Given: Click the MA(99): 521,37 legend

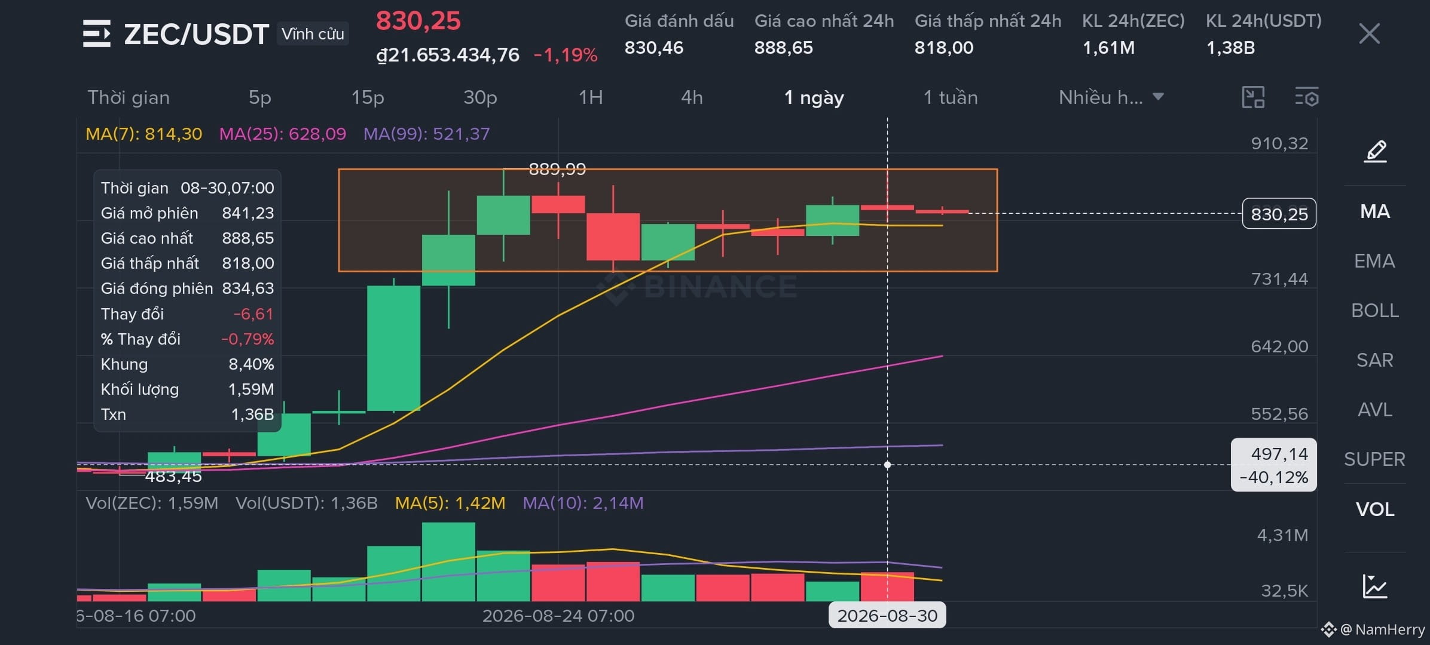Looking at the screenshot, I should tap(427, 134).
